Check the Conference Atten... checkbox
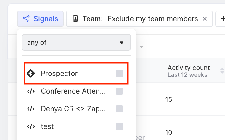Viewport: 225px width, 140px height. [119, 91]
